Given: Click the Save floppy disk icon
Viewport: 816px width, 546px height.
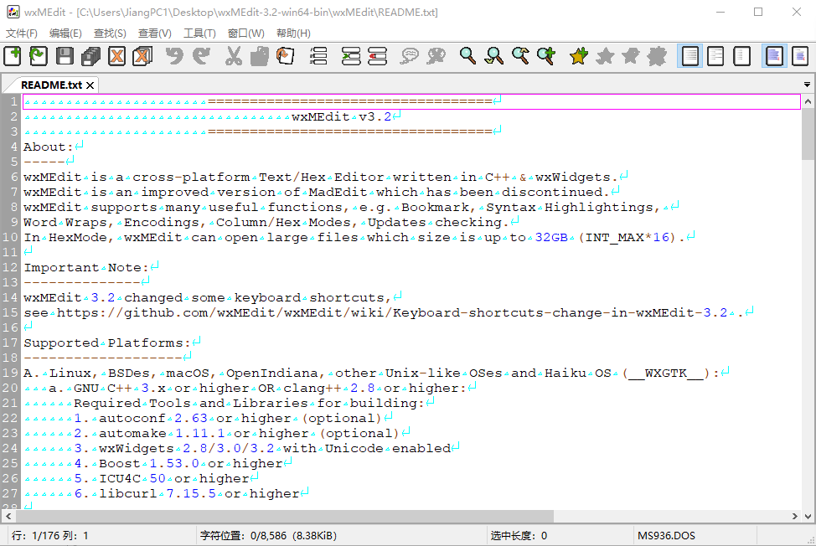Looking at the screenshot, I should point(65,55).
